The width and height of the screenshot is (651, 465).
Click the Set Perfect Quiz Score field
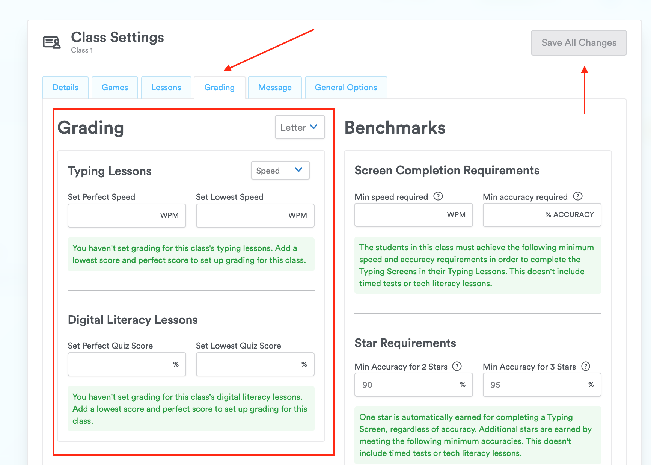pyautogui.click(x=127, y=364)
